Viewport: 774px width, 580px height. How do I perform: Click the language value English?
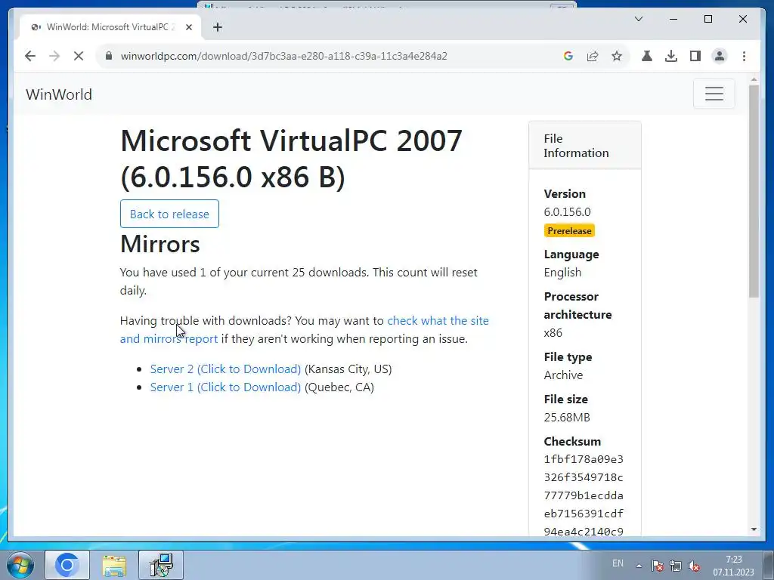(x=562, y=272)
